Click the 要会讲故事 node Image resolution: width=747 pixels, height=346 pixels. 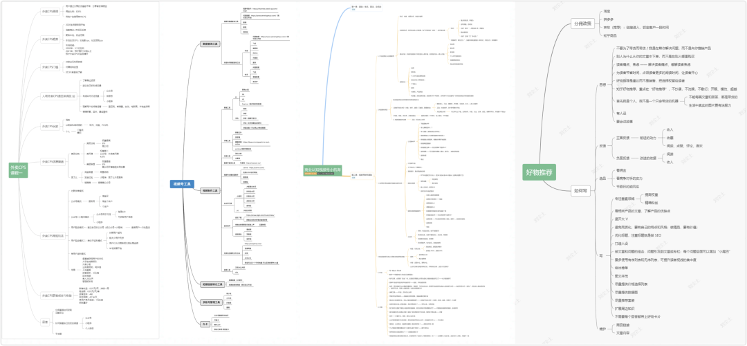coord(625,122)
